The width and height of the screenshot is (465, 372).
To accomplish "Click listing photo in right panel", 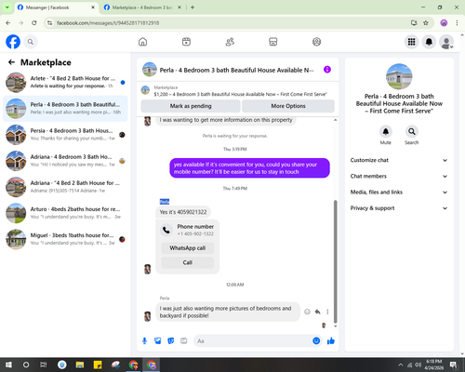I will point(399,76).
